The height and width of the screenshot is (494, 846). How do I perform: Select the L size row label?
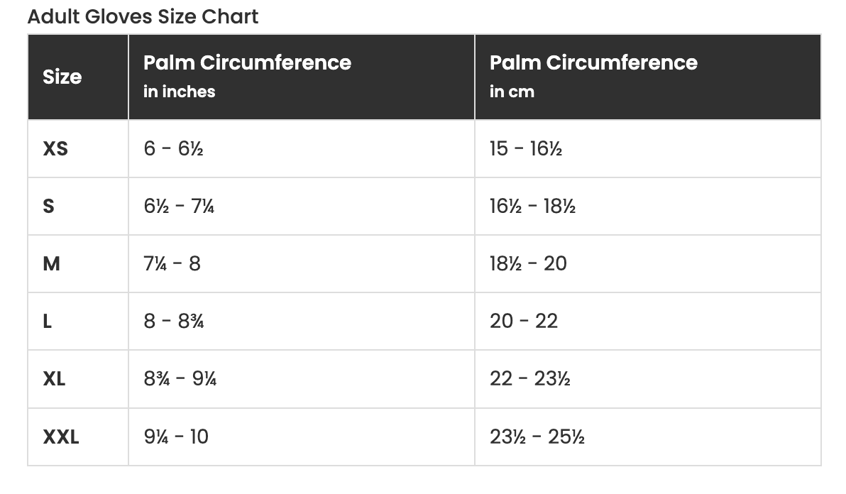pyautogui.click(x=48, y=322)
